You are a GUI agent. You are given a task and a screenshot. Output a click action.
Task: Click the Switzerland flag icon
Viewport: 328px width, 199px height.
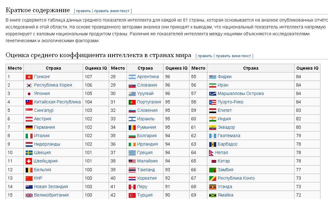point(29,161)
